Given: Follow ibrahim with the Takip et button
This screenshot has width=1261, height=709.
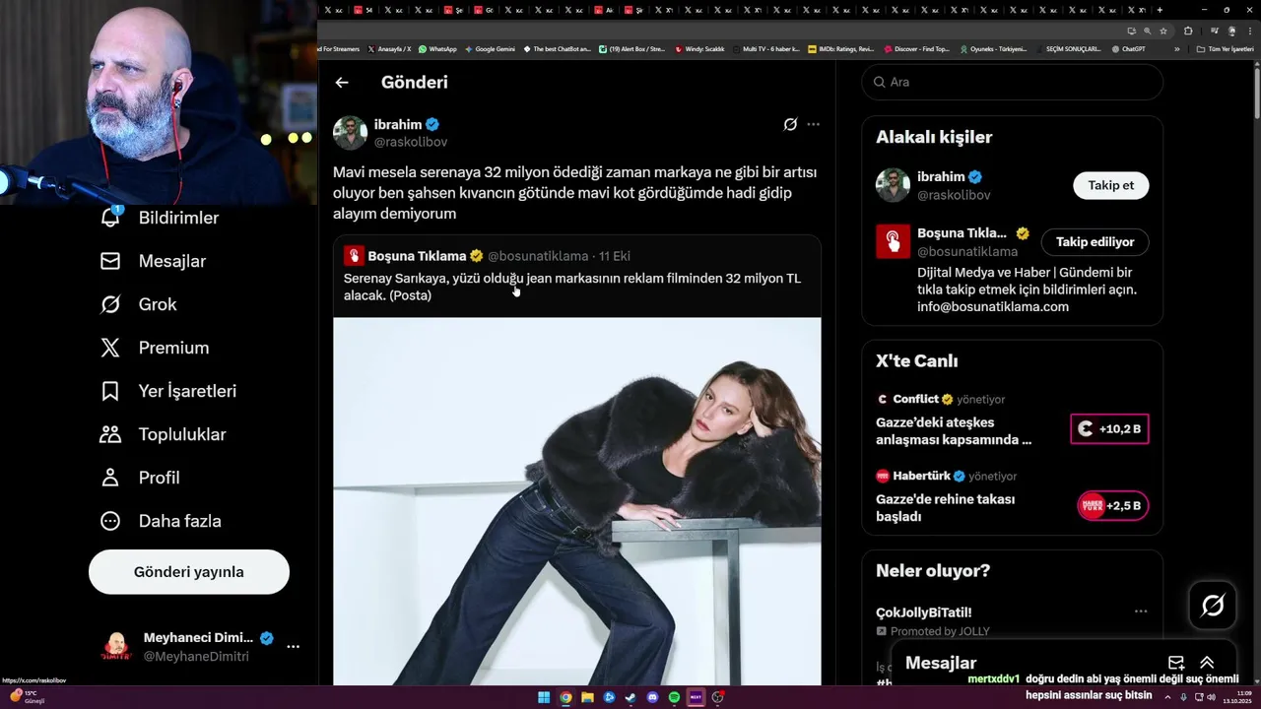Looking at the screenshot, I should click(1110, 185).
